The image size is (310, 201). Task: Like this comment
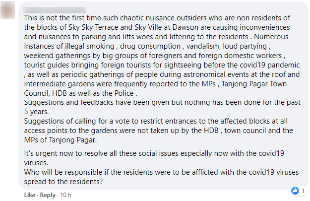(30, 195)
